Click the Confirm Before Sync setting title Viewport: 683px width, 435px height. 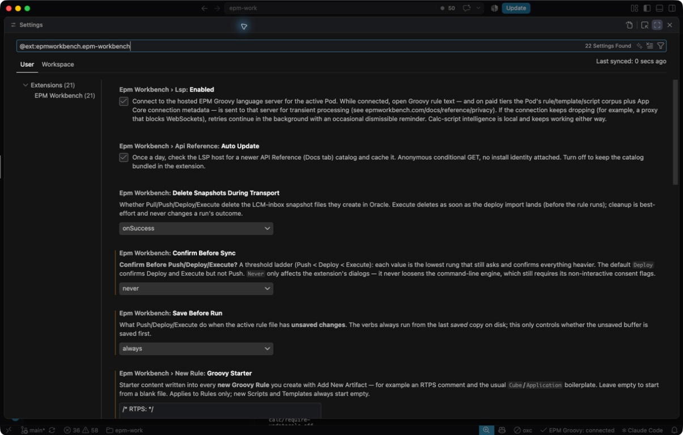coord(177,253)
